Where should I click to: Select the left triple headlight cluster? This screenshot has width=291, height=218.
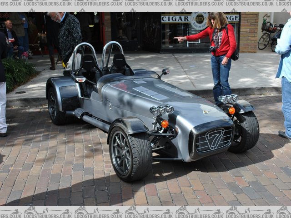tap(161, 109)
